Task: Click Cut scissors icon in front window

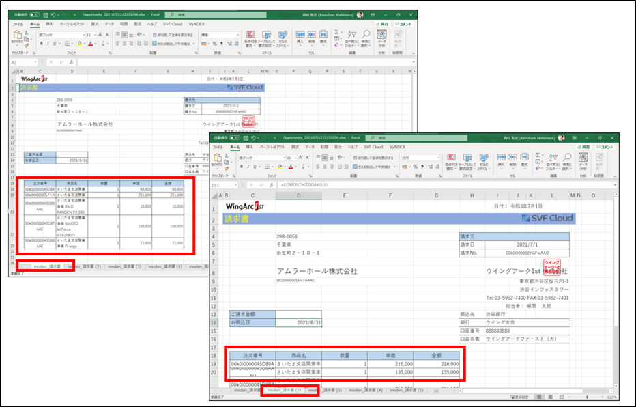Action: click(227, 156)
